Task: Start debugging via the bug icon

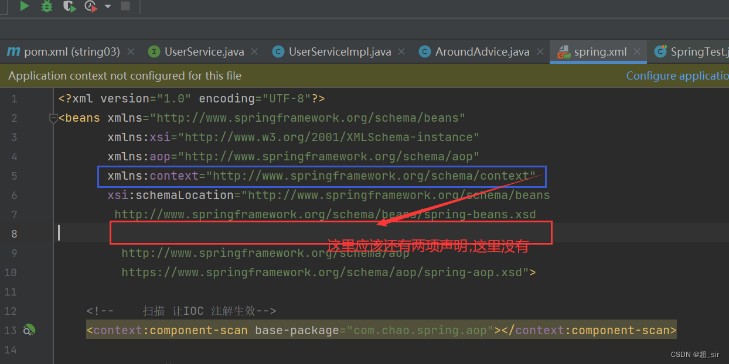Action: point(47,7)
